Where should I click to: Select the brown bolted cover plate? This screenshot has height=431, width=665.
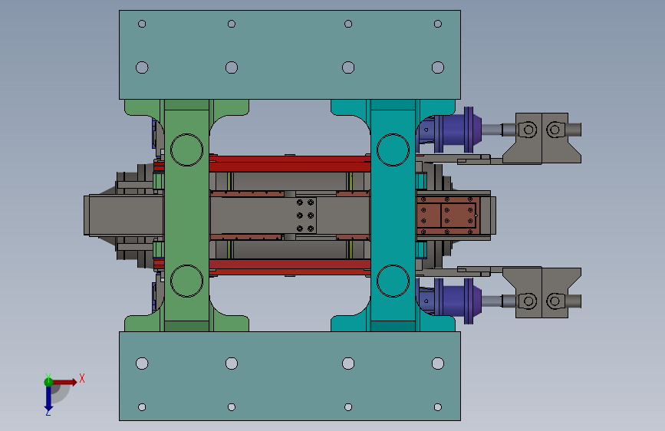(x=448, y=215)
